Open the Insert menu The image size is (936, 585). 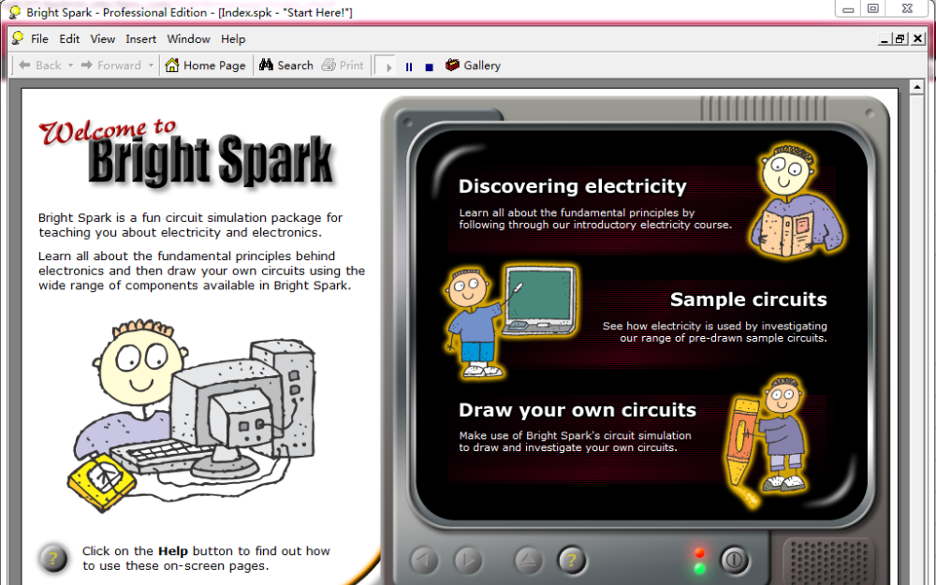point(141,38)
